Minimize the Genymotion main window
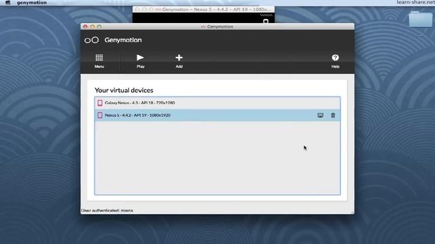Image resolution: width=435 pixels, height=244 pixels. pos(92,26)
